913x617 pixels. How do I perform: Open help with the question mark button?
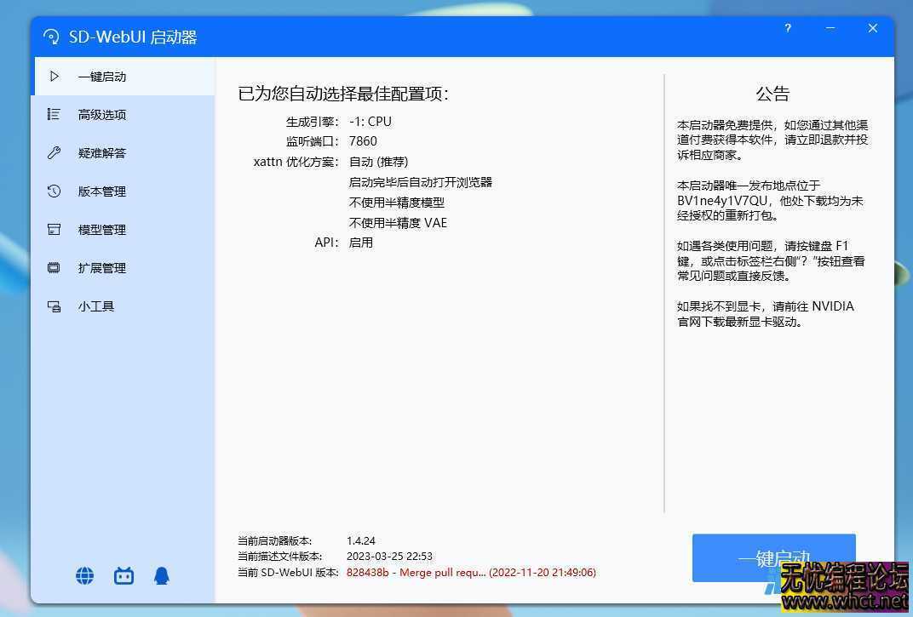tap(788, 28)
